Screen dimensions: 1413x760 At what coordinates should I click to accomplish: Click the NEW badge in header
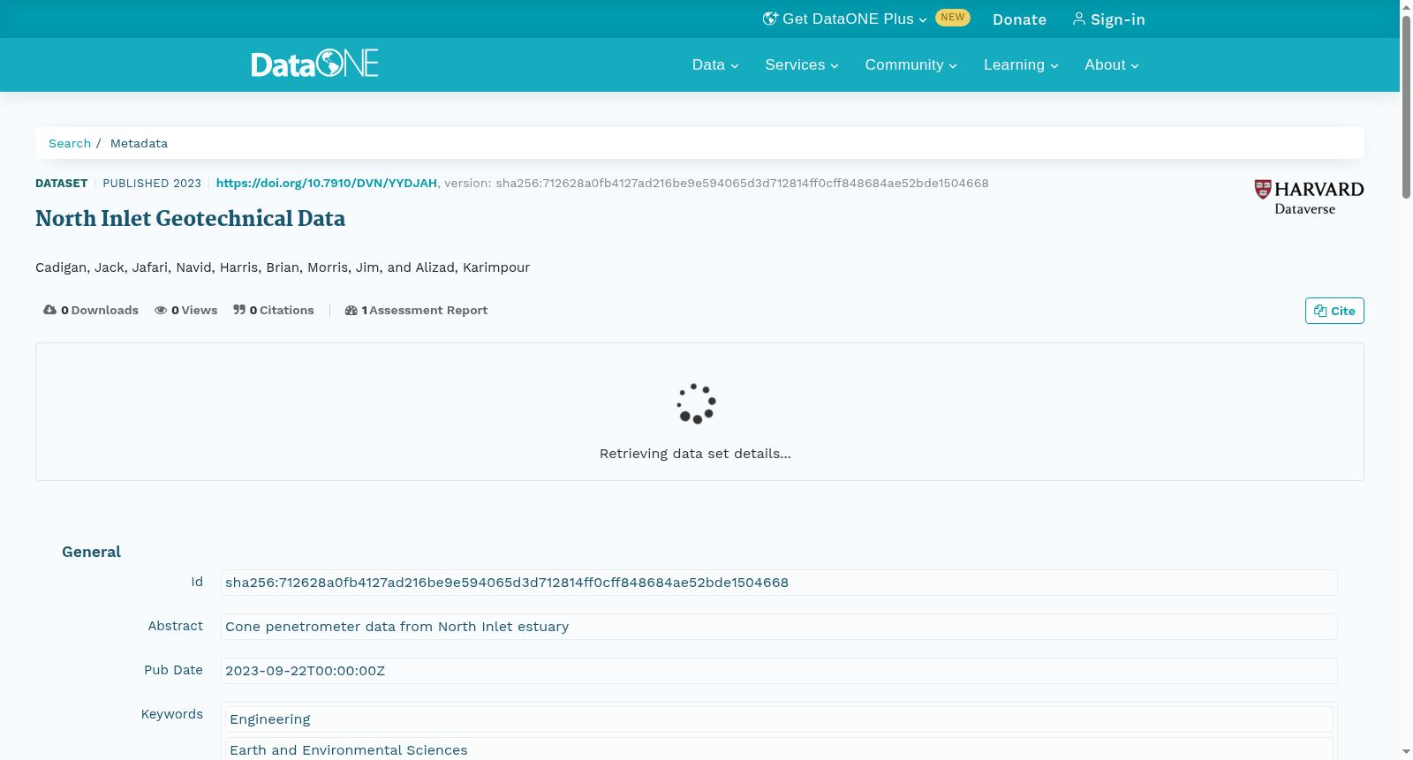click(953, 18)
